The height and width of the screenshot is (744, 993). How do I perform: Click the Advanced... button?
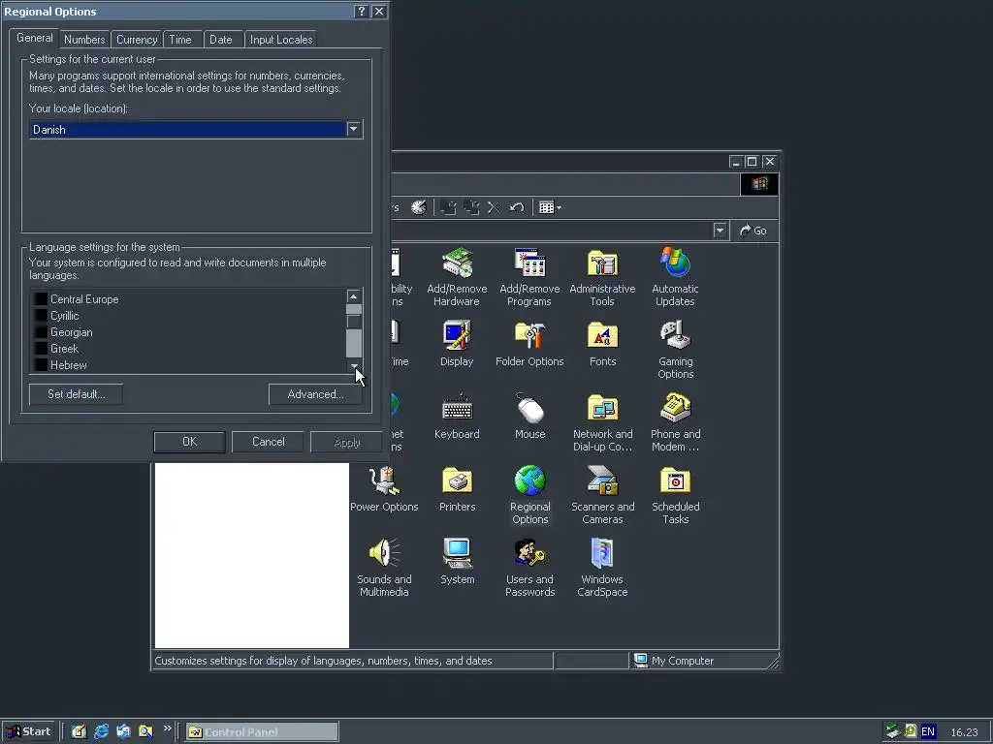pyautogui.click(x=315, y=394)
